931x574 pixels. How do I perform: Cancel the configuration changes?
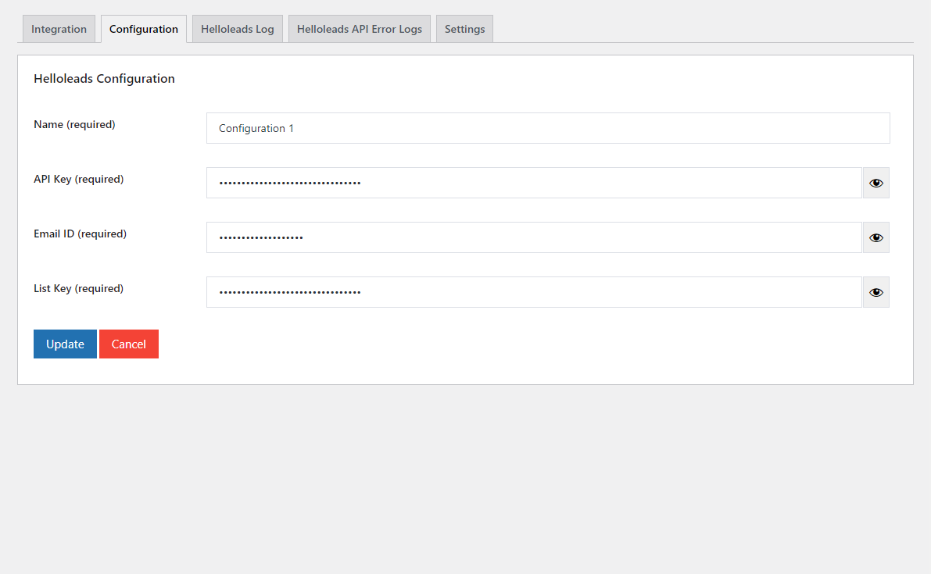tap(129, 344)
